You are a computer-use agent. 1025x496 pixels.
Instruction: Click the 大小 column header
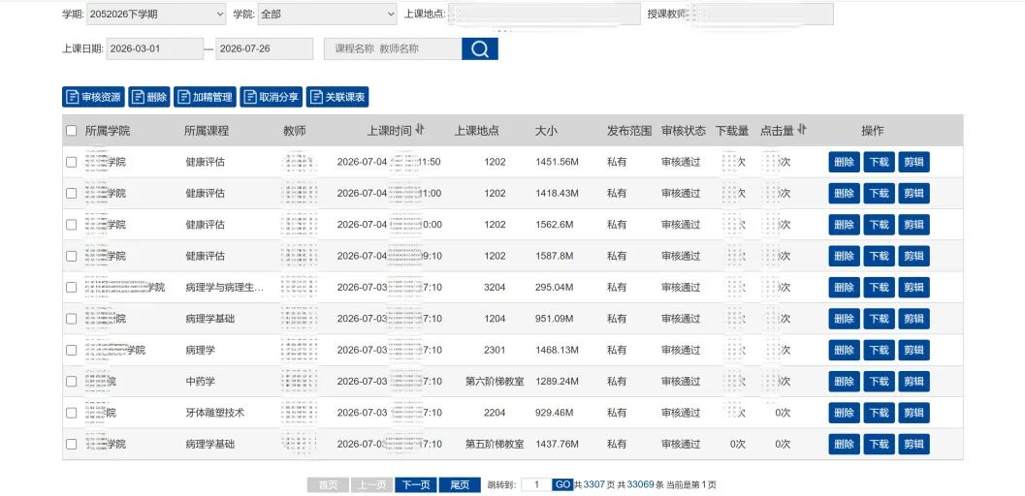(546, 131)
